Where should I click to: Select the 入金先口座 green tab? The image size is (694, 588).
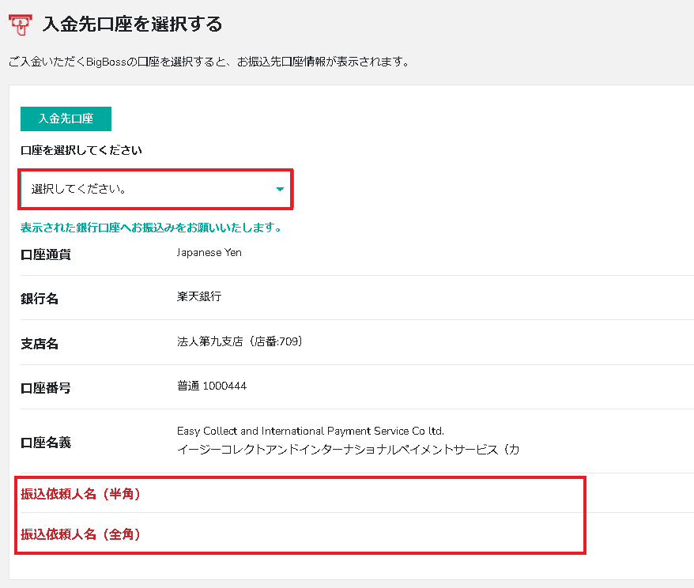coord(66,119)
